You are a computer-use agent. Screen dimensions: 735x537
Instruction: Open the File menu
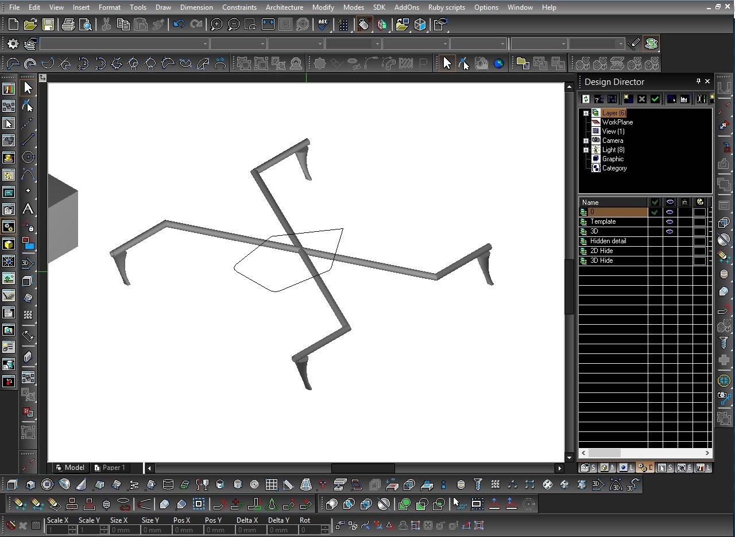[14, 7]
